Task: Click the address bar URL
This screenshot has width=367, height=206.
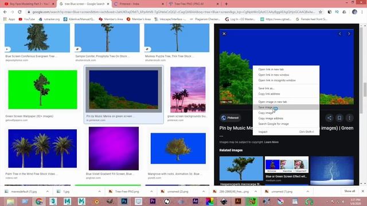Action: pos(173,12)
